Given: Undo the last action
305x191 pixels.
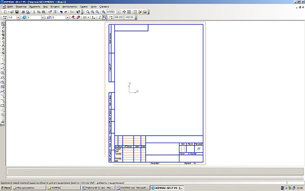Looking at the screenshot, I should pos(61,12).
